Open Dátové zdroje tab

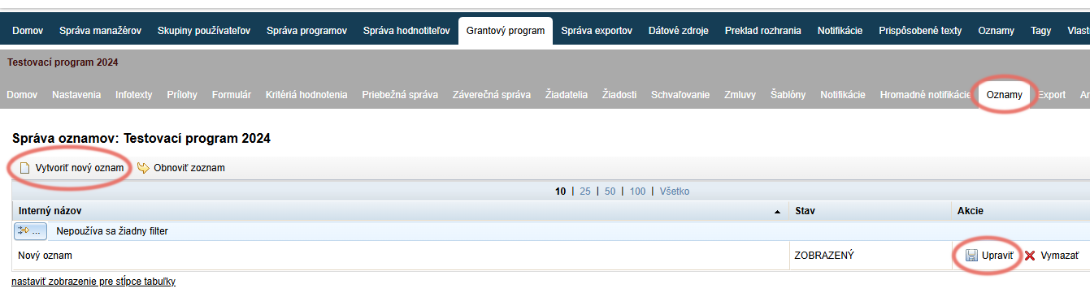[x=679, y=31]
